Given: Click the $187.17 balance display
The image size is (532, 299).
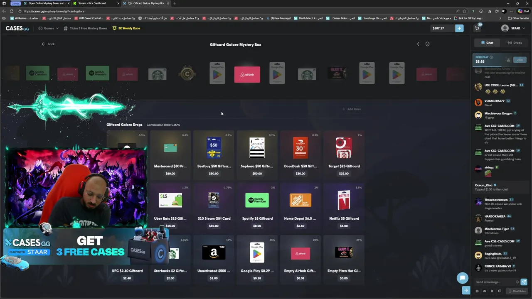Looking at the screenshot, I should coord(443,28).
